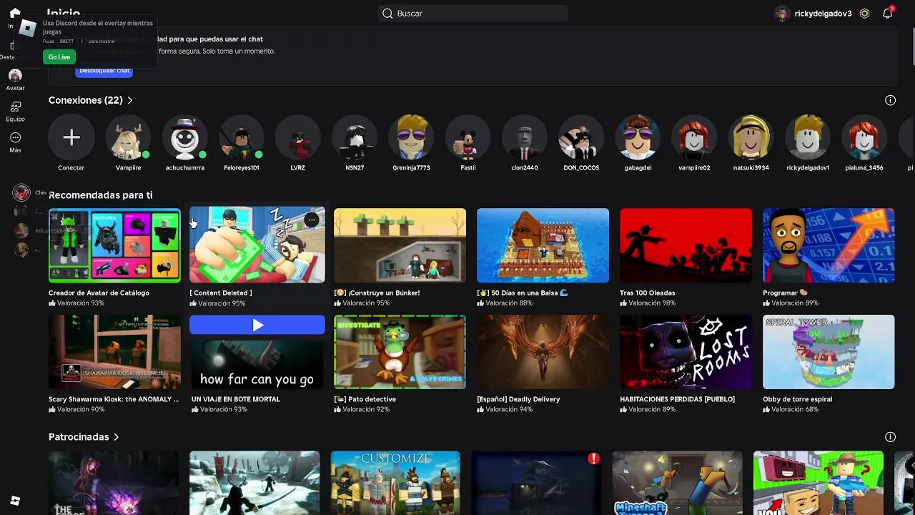The width and height of the screenshot is (915, 515).
Task: Open Feloreyes101's connection avatar
Action: click(241, 137)
